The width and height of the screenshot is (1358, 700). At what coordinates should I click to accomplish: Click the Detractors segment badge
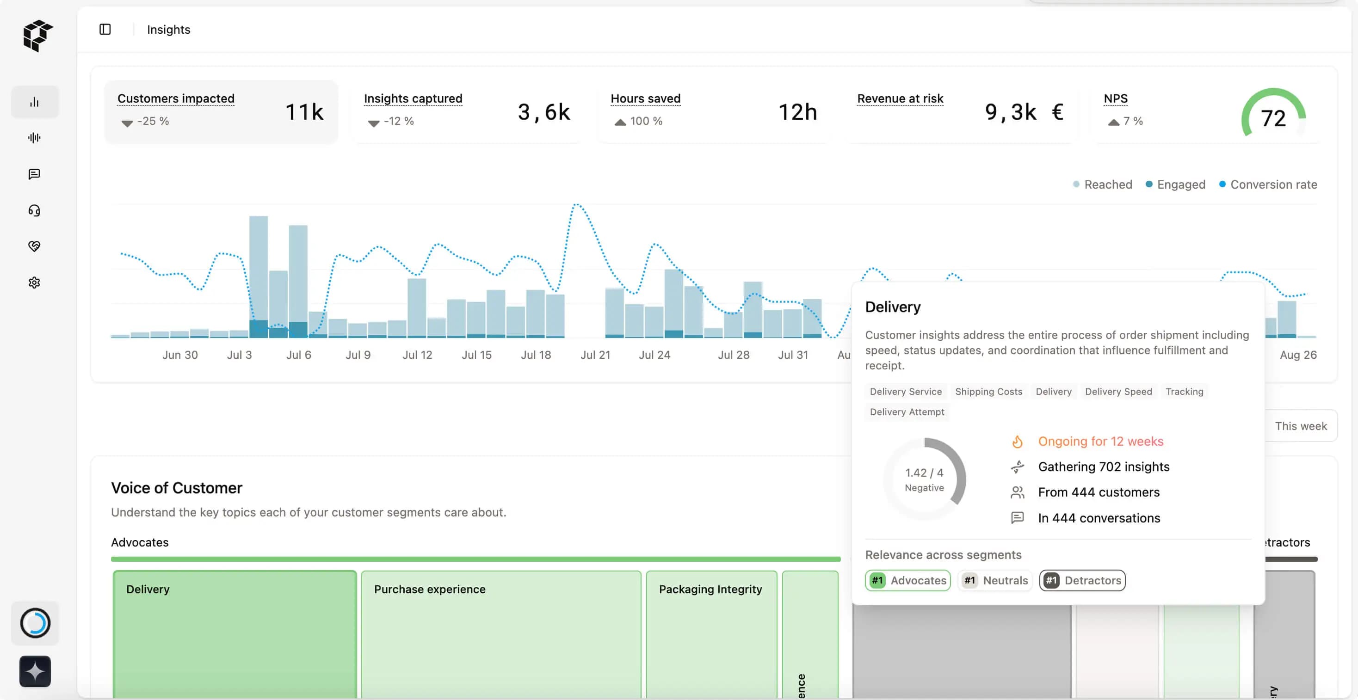(x=1082, y=580)
